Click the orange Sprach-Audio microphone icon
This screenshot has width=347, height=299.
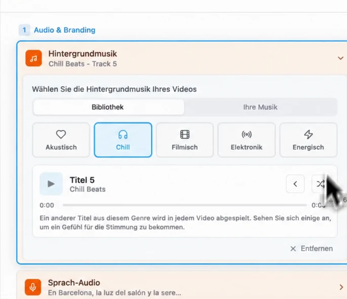coord(33,287)
